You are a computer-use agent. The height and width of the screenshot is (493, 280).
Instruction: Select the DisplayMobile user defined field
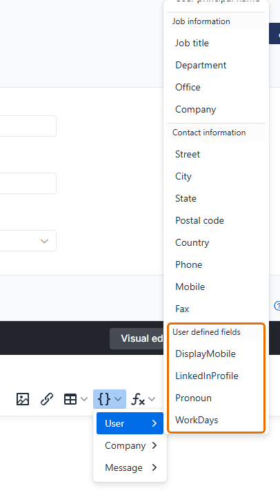pos(217,354)
